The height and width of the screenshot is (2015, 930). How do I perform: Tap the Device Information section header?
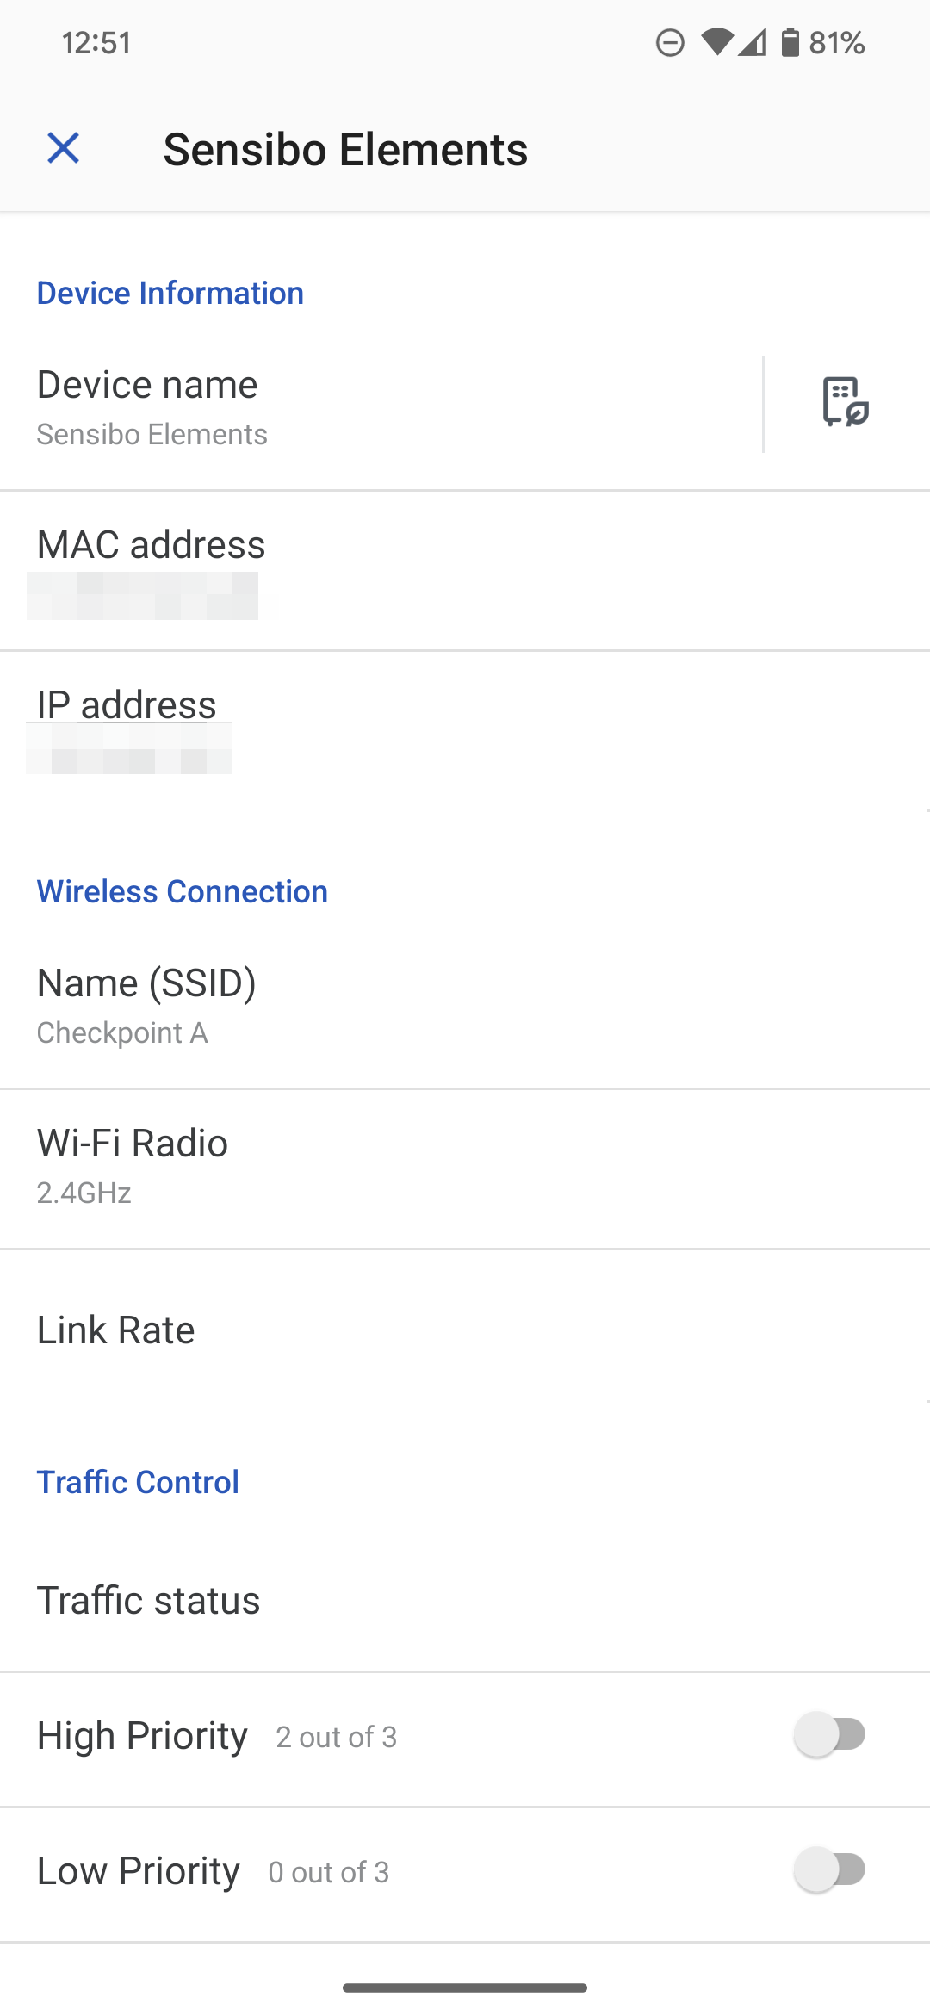(x=170, y=293)
